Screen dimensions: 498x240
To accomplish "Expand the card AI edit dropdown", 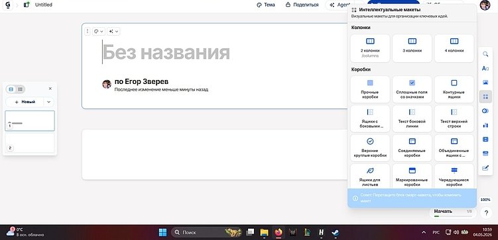I will (x=113, y=31).
